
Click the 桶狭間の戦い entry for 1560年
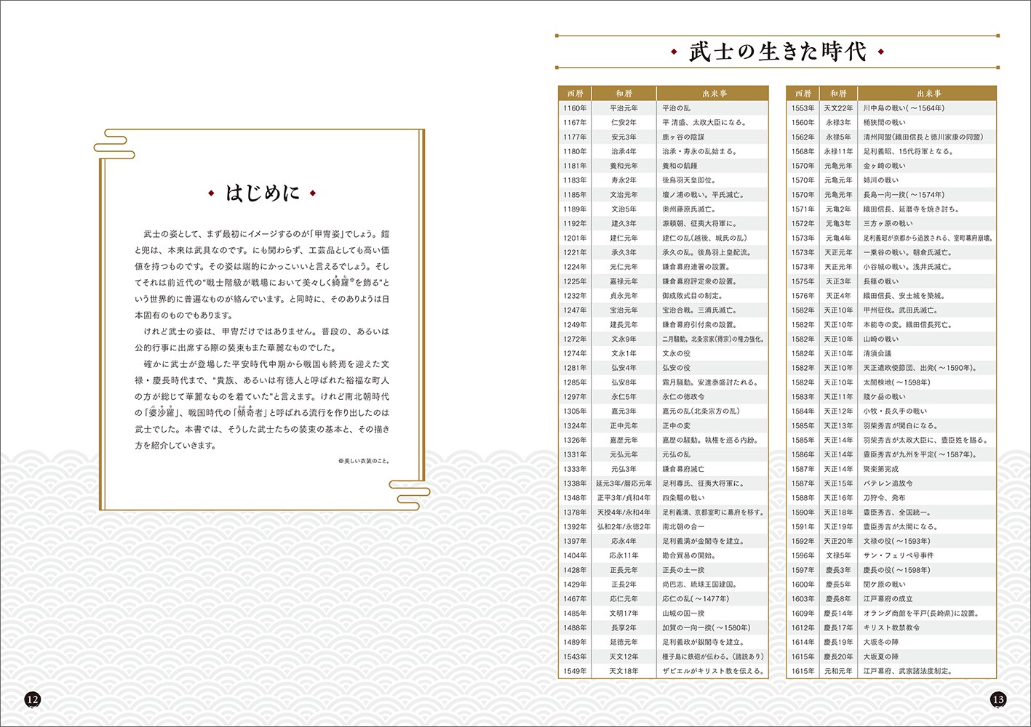coord(884,123)
